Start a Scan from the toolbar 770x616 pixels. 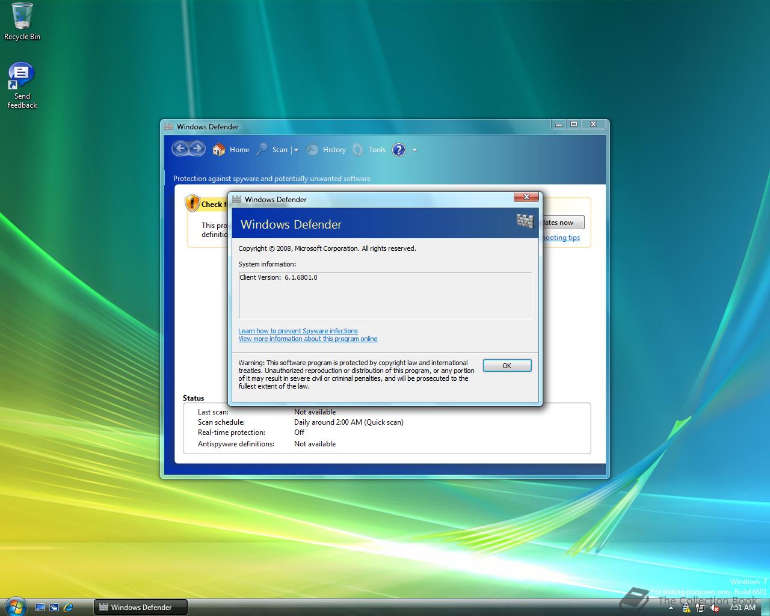(x=272, y=150)
